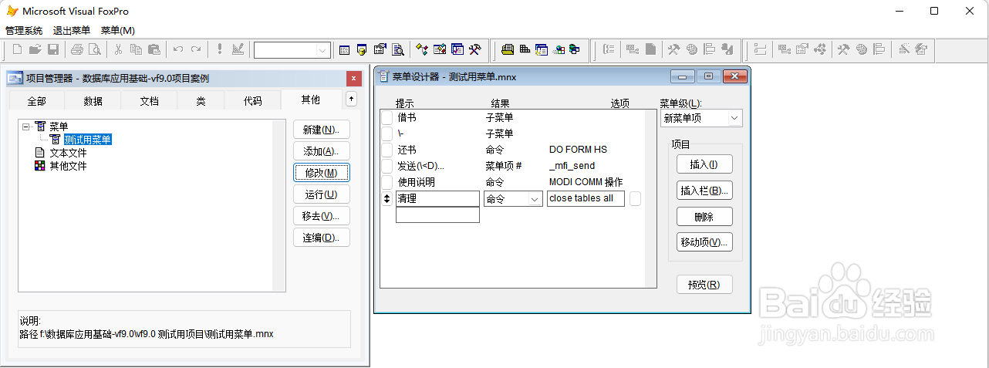Open the Object Browser icon
989x368 pixels.
click(x=440, y=49)
